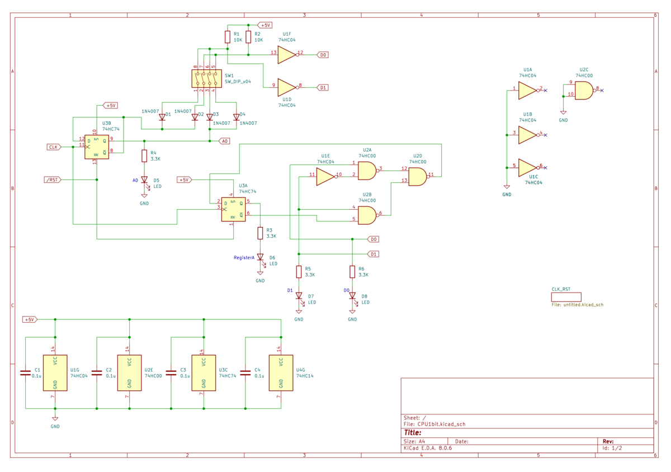Select resistor R2 10K symbol
671x472 pixels.
(x=248, y=37)
